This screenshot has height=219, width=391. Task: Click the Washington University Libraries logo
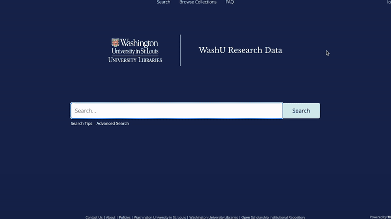click(x=135, y=51)
